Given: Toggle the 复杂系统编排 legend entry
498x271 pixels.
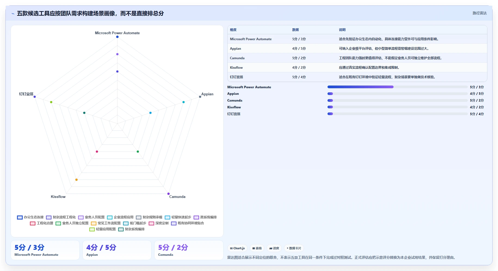Looking at the screenshot, I should point(131,229).
